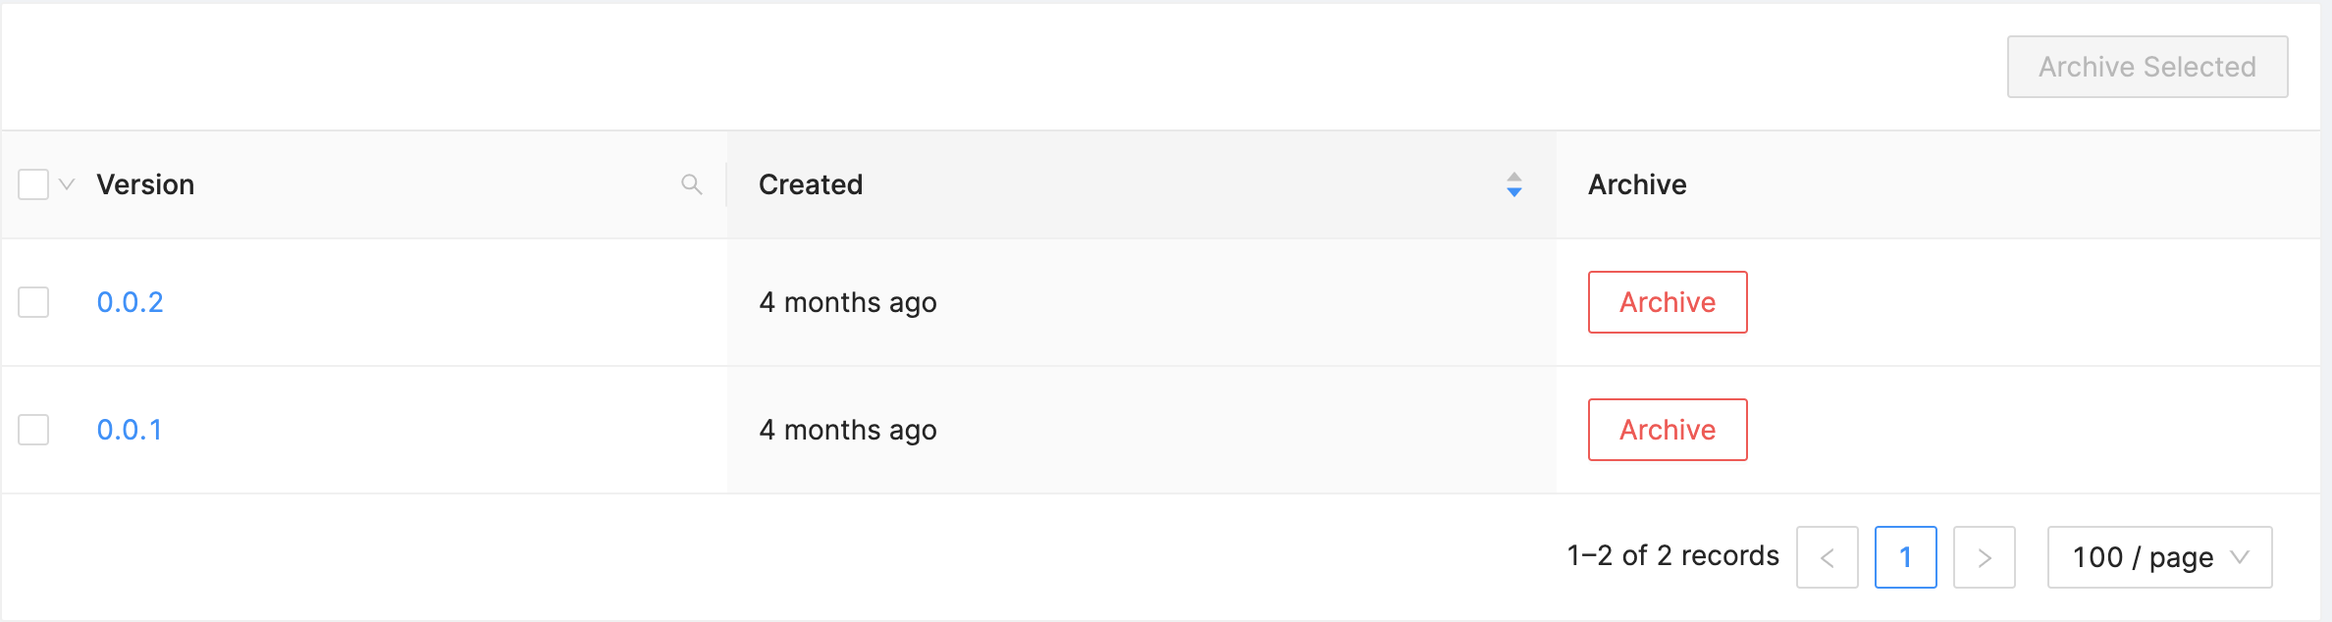Viewport: 2332px width, 622px height.
Task: Click the dropdown arrow beside header checkbox
Action: click(65, 184)
